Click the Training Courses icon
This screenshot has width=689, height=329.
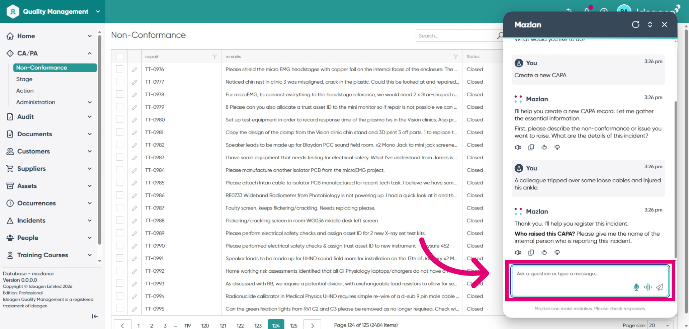tap(10, 255)
